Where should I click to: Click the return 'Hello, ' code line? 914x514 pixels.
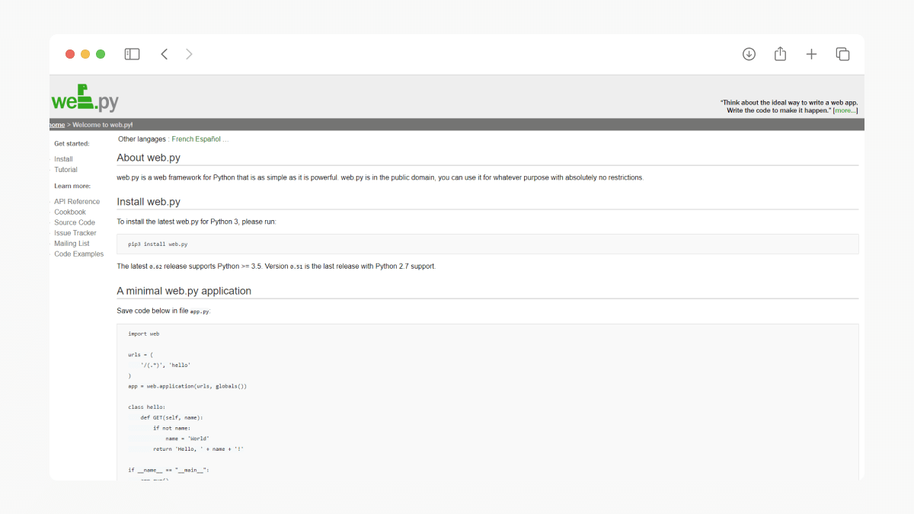point(198,449)
